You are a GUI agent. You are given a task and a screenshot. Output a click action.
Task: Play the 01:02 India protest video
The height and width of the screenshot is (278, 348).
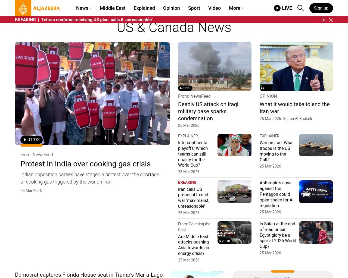tap(32, 140)
